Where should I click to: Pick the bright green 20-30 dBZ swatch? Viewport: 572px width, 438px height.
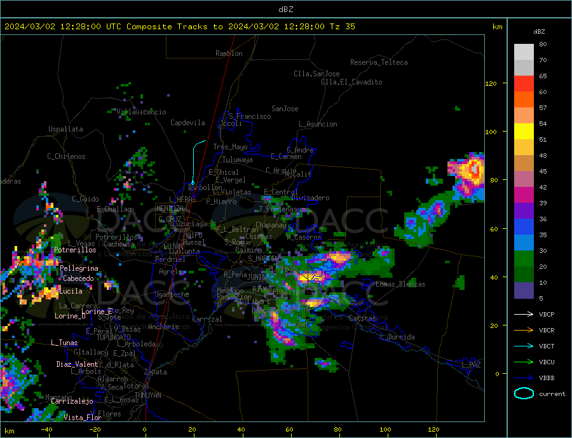pyautogui.click(x=524, y=259)
